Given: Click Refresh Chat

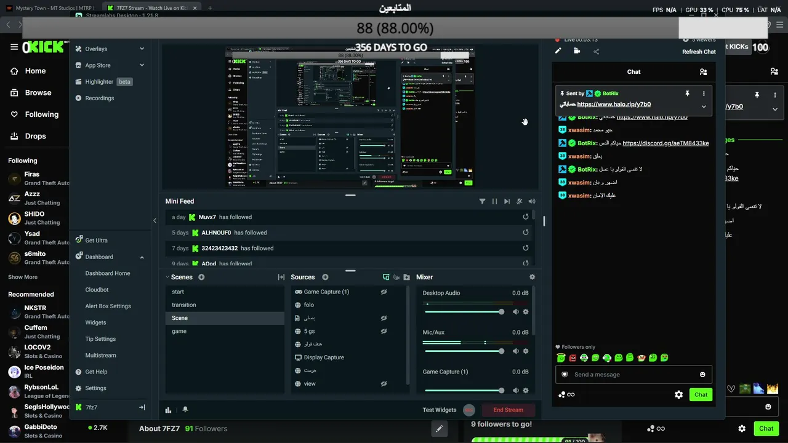Looking at the screenshot, I should pos(699,52).
